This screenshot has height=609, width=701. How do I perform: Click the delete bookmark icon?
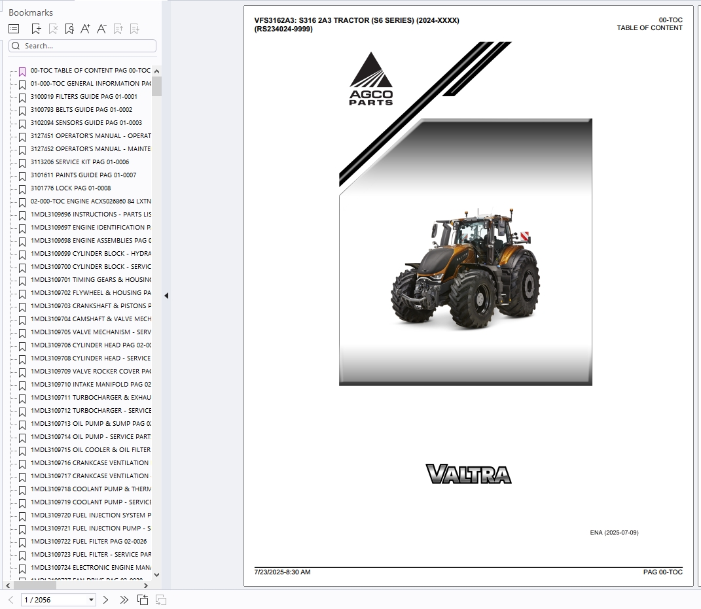coord(53,29)
